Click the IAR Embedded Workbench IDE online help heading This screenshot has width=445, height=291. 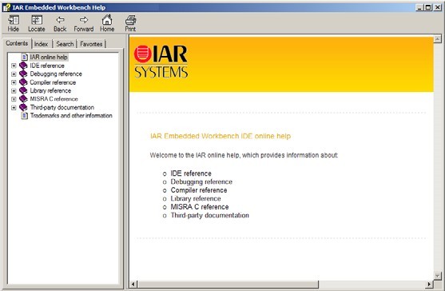tap(221, 136)
